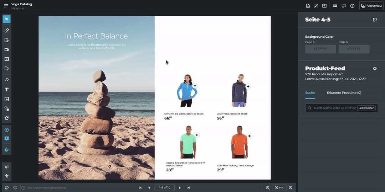Click the Page 4 background color swatch

click(x=320, y=49)
